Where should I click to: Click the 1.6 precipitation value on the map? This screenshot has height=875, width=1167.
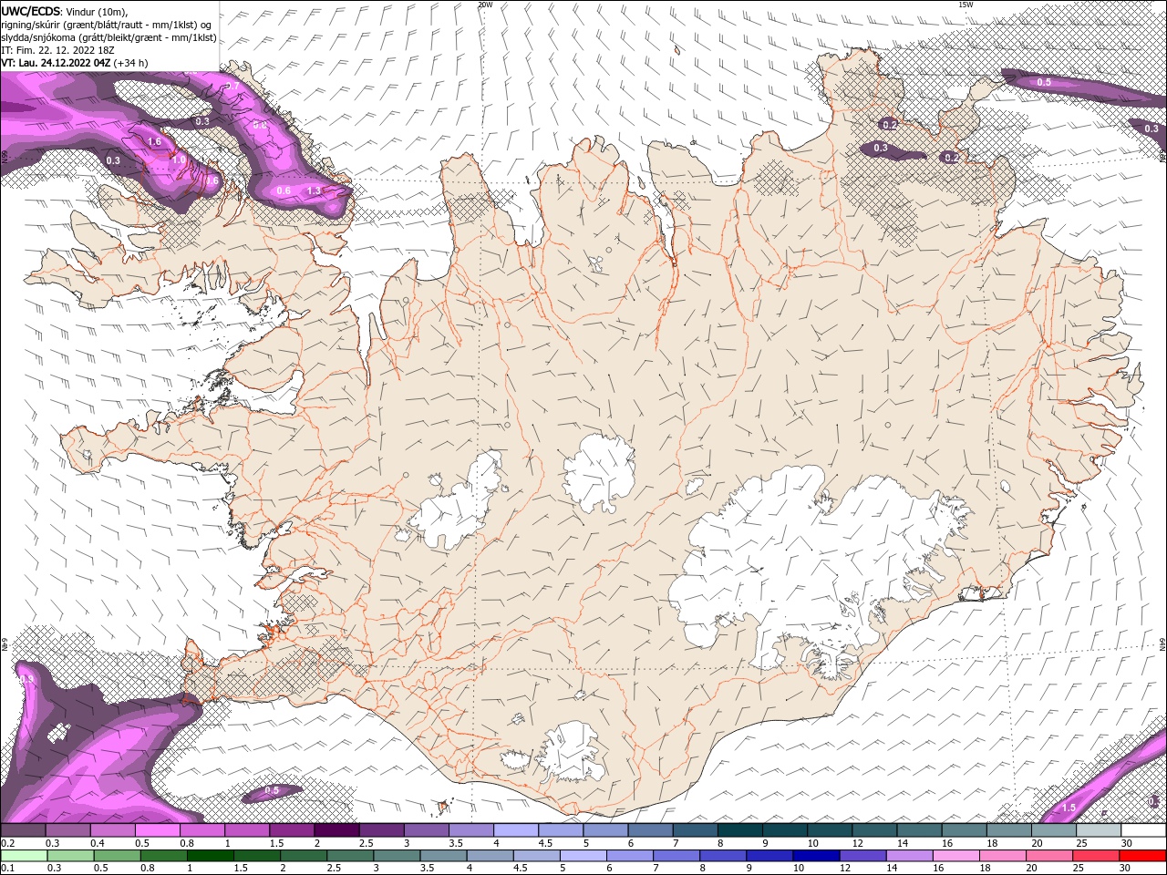pyautogui.click(x=154, y=142)
